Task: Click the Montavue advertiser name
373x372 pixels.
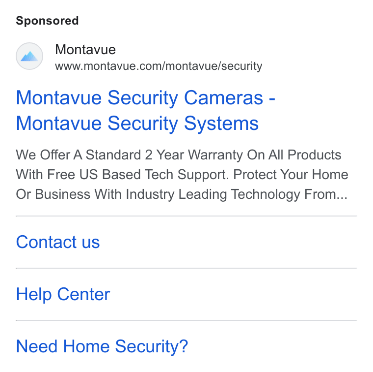Action: click(85, 50)
